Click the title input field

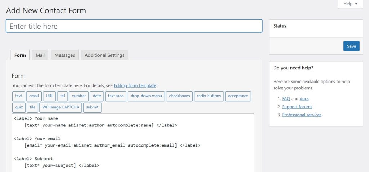134,26
